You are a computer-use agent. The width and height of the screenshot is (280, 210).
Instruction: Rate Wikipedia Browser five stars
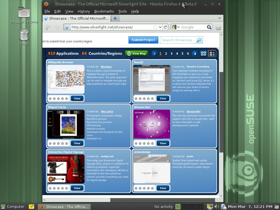(x=67, y=98)
